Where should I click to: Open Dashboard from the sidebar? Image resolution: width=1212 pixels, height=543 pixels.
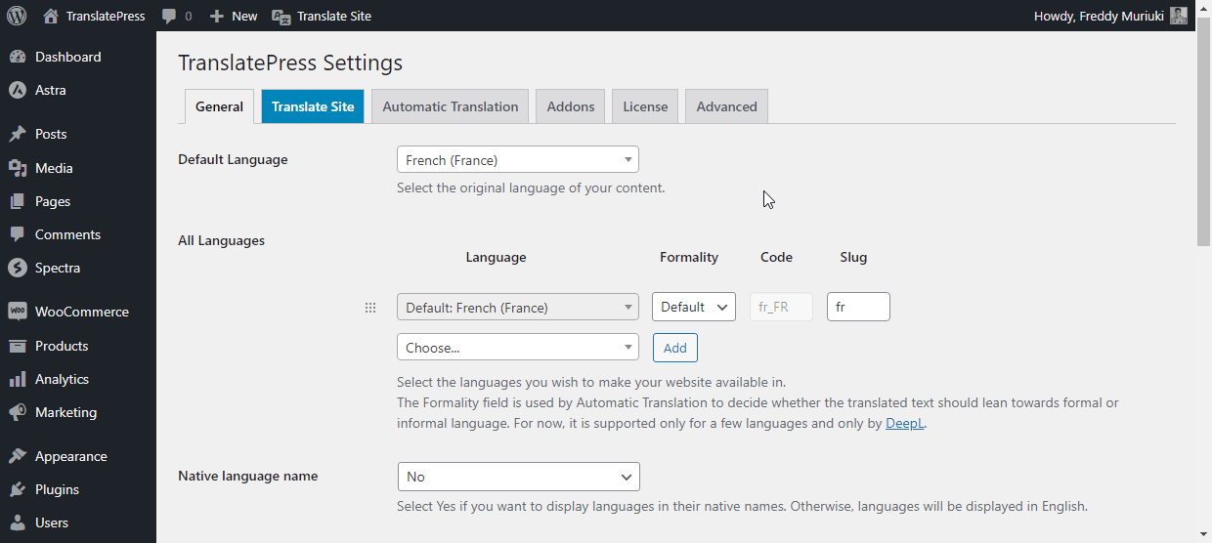point(67,57)
